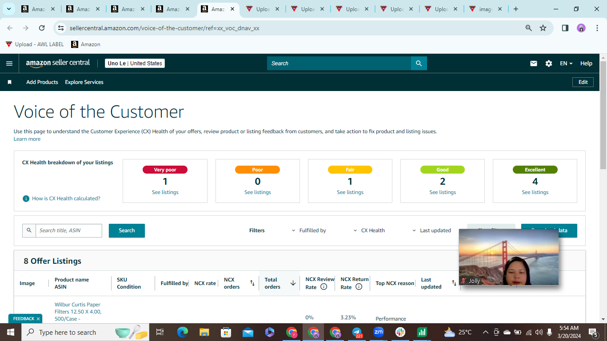Open File Explorer from the taskbar
The height and width of the screenshot is (341, 607).
tap(204, 332)
